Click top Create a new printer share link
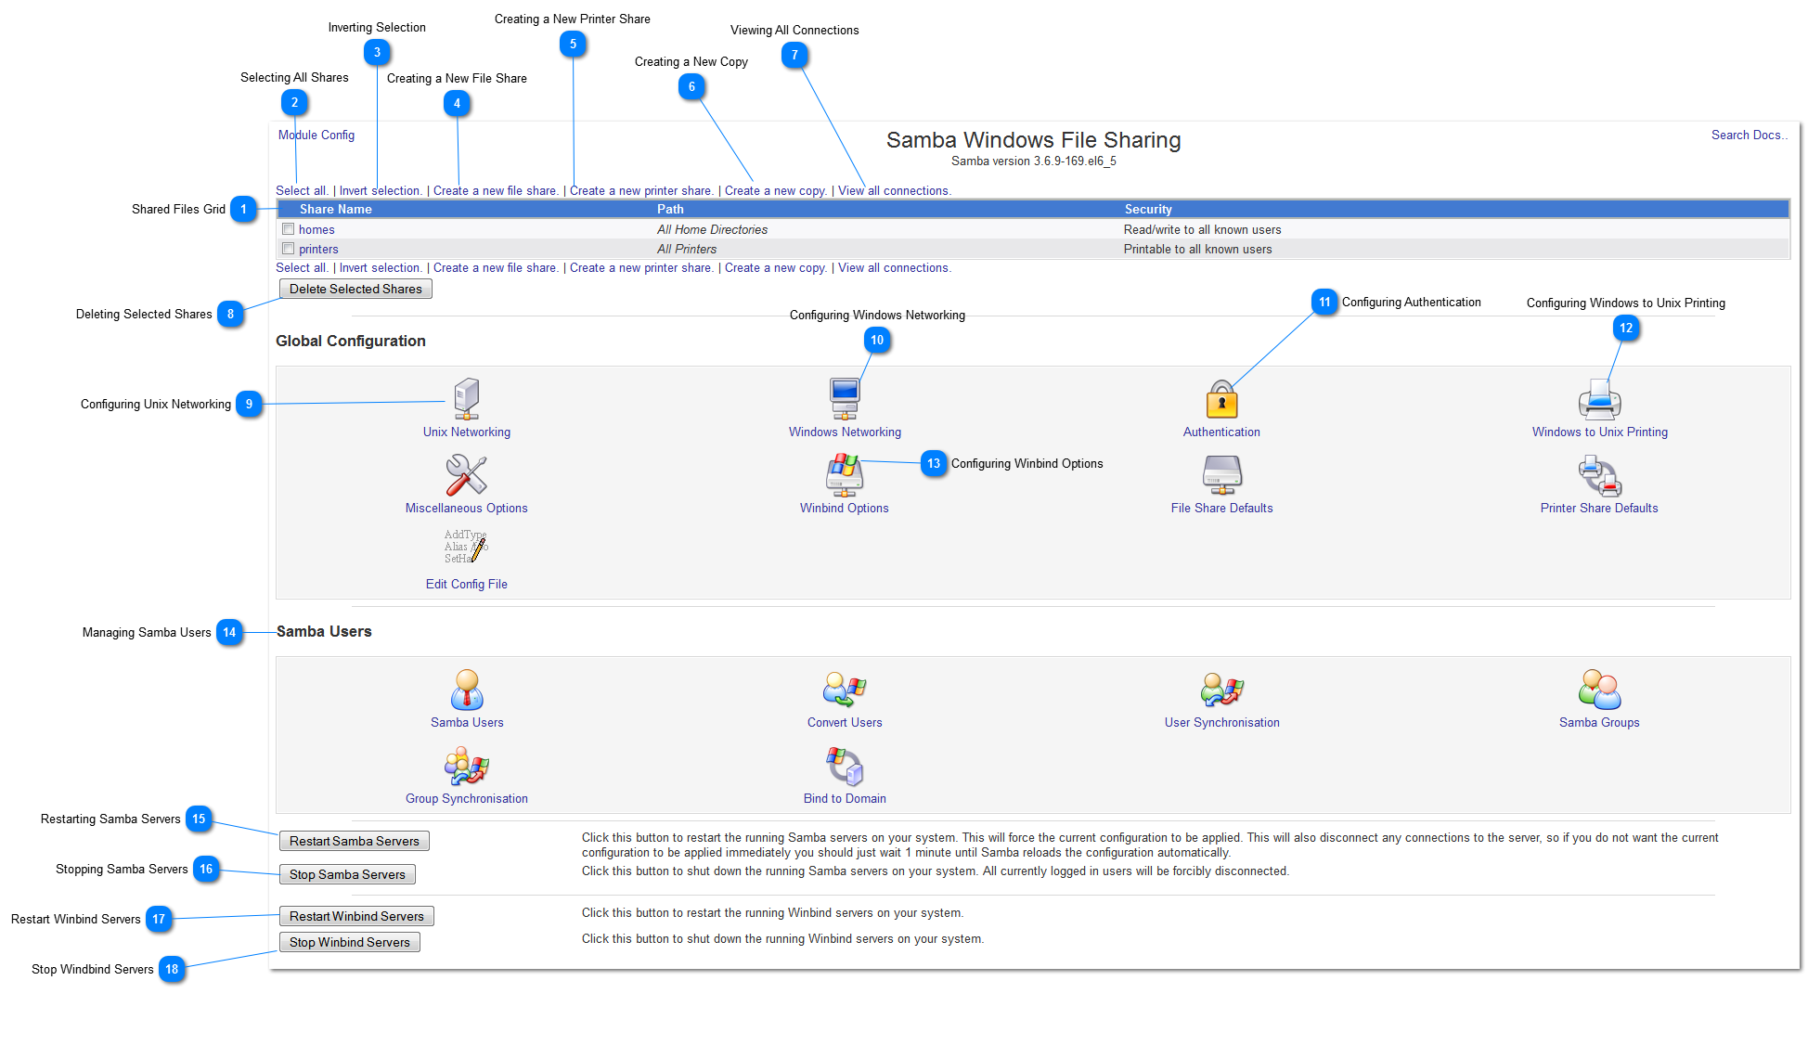This screenshot has height=1045, width=1808. [x=641, y=191]
